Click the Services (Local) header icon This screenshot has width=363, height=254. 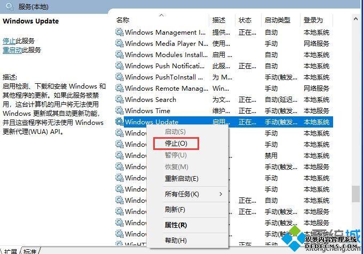10,6
